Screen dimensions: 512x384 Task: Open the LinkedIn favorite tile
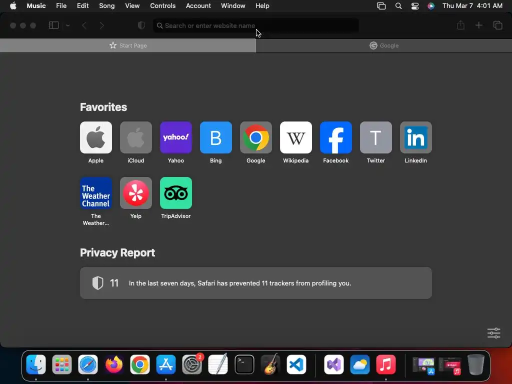415,137
